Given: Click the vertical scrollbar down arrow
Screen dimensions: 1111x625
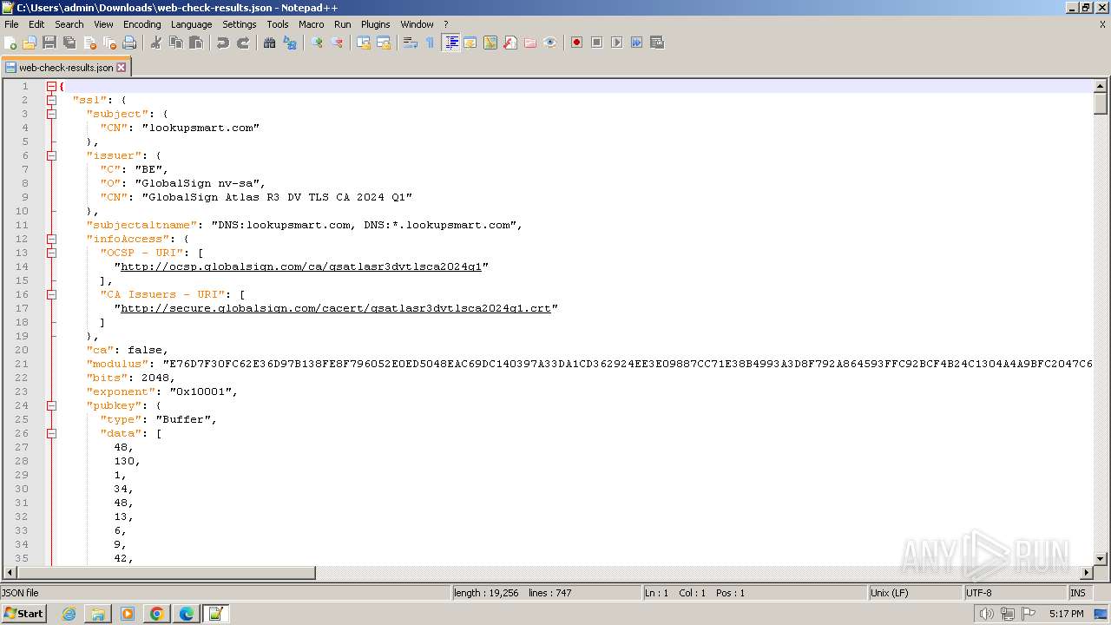Looking at the screenshot, I should coord(1101,559).
